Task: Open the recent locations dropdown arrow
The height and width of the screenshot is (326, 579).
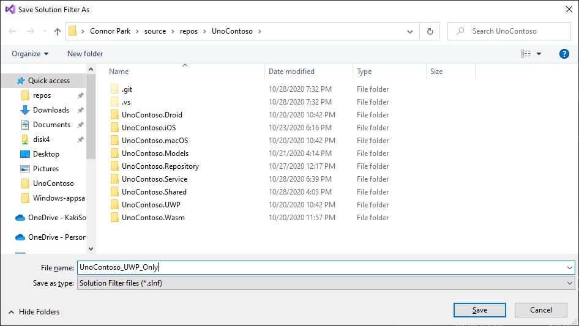Action: coord(45,31)
